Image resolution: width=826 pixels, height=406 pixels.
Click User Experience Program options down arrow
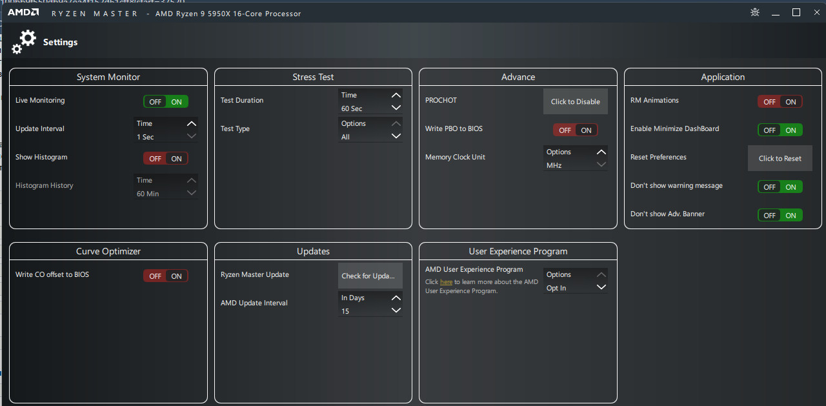[601, 287]
